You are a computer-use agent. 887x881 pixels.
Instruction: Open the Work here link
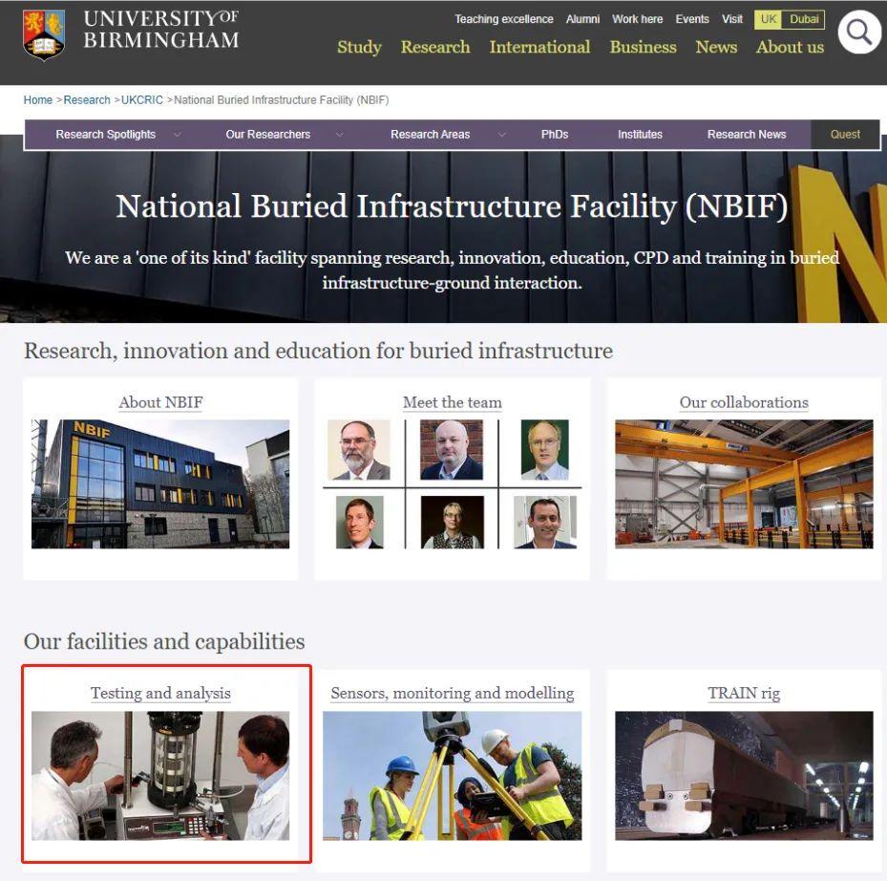point(637,19)
